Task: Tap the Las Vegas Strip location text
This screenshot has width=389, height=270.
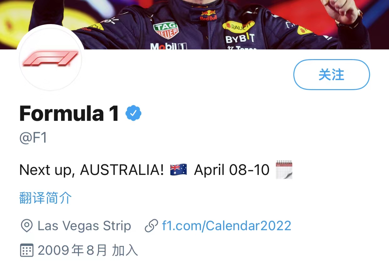Action: tap(84, 226)
